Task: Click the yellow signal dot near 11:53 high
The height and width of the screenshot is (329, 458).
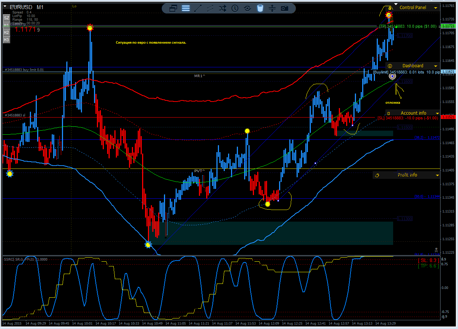Action: coord(247,131)
